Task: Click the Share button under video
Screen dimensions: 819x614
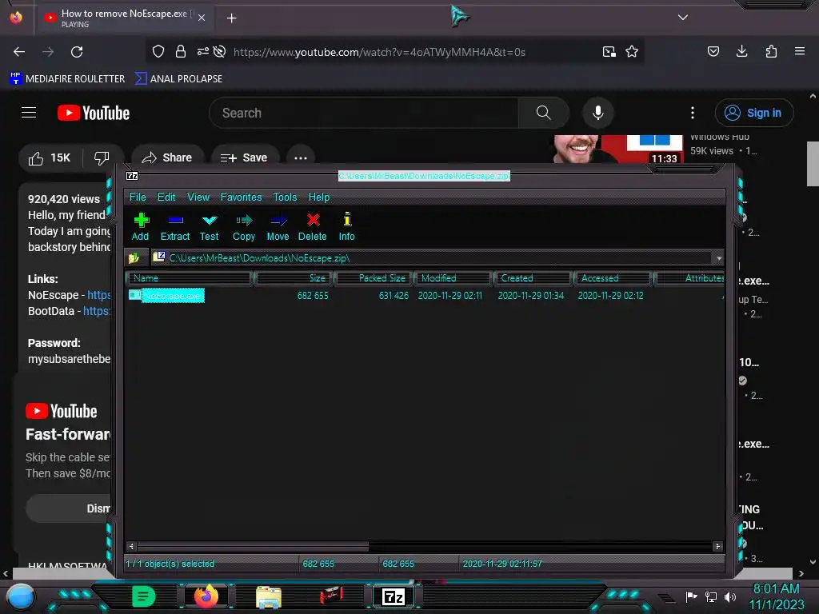Action: [x=167, y=157]
